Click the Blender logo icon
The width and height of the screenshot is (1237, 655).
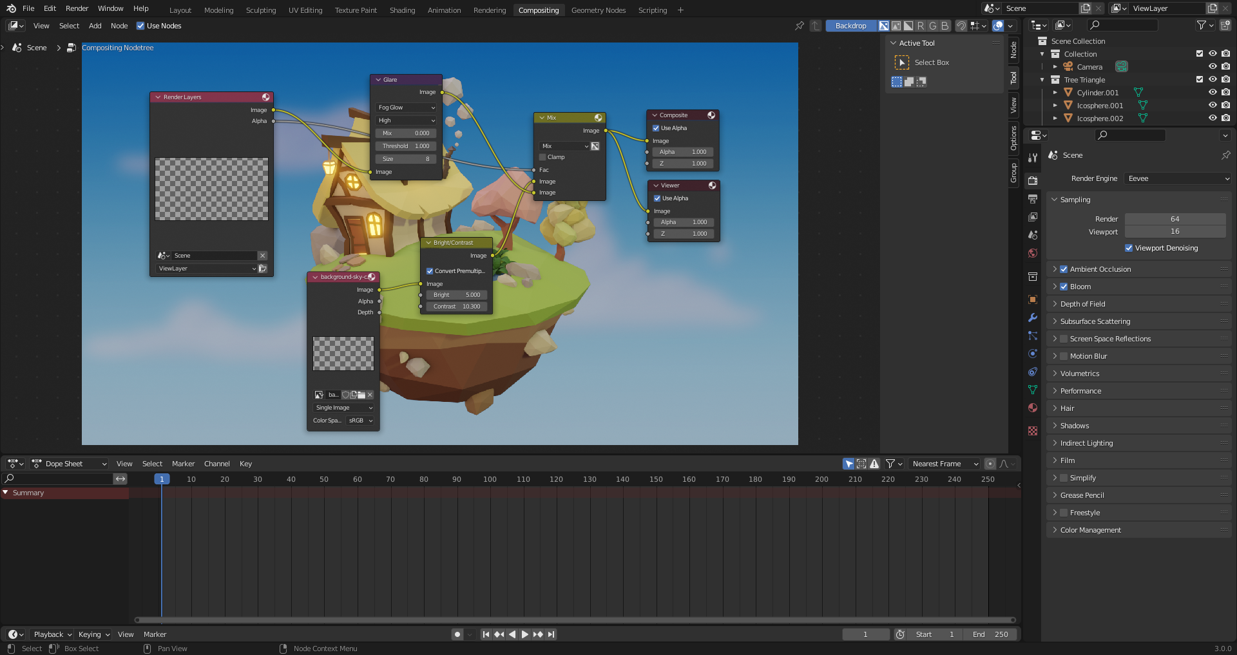(x=11, y=8)
